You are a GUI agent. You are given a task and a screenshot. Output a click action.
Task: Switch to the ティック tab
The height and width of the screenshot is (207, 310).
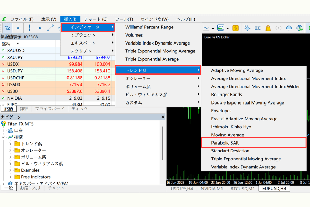click(80, 109)
